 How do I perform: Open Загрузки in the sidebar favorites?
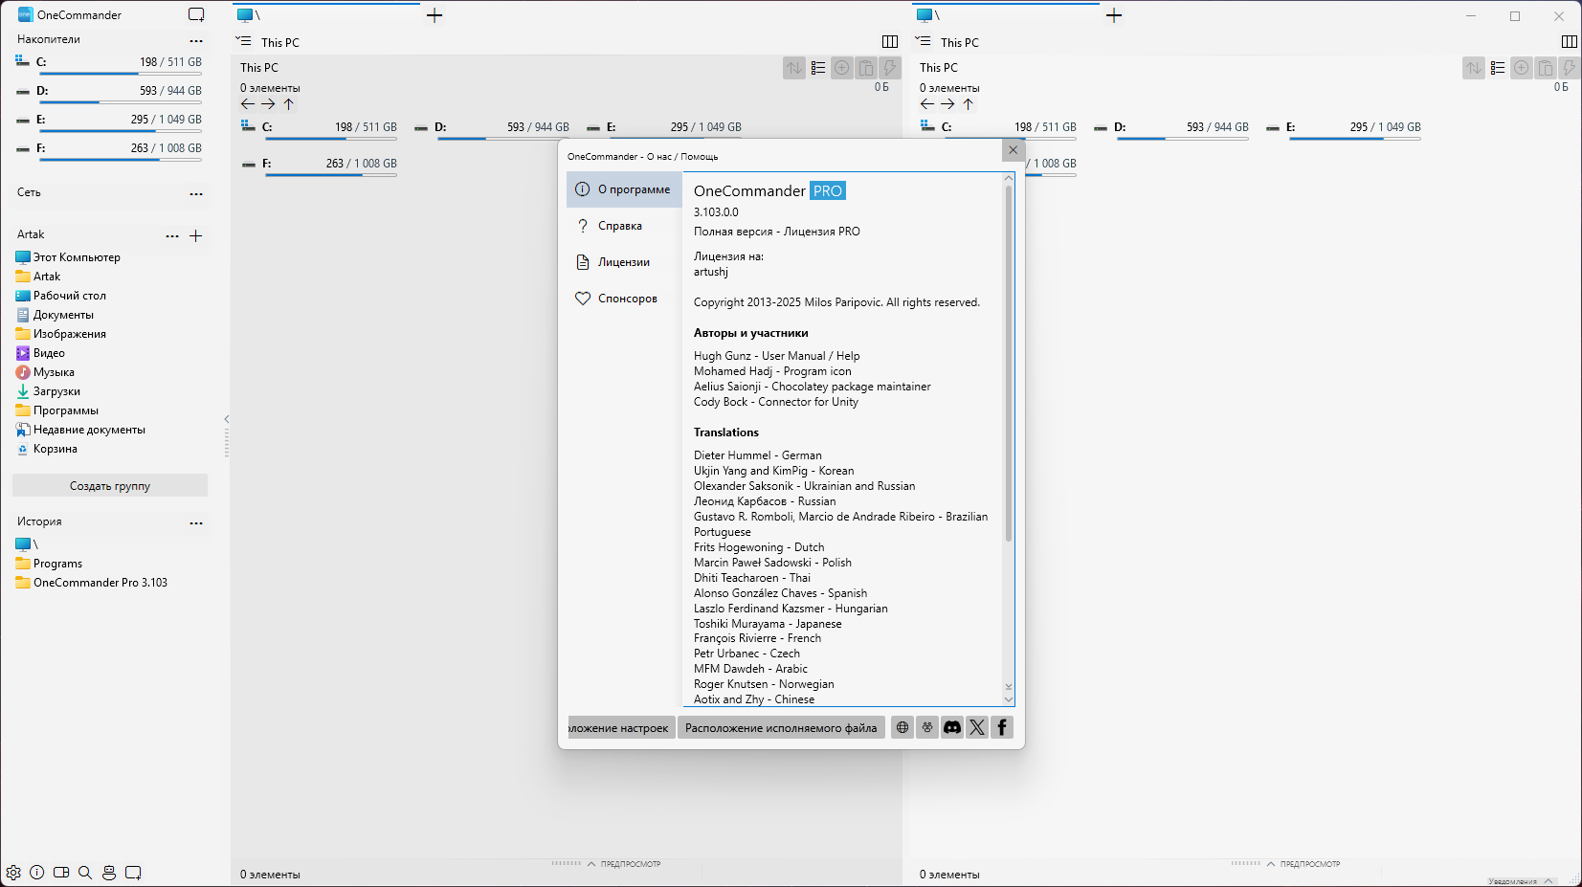tap(56, 391)
